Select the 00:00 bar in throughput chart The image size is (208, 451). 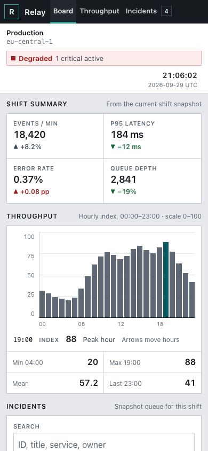[42, 304]
